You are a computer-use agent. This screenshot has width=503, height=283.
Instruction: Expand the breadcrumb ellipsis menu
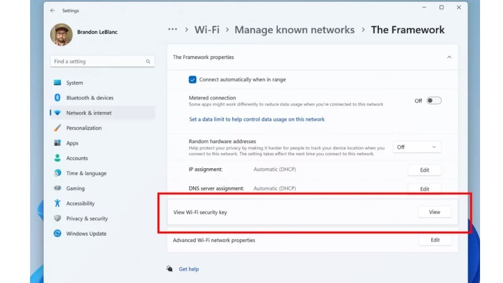[173, 30]
